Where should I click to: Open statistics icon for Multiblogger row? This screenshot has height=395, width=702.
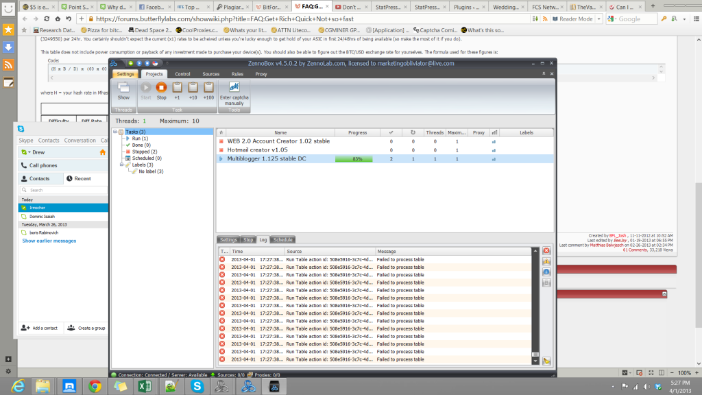coord(494,159)
